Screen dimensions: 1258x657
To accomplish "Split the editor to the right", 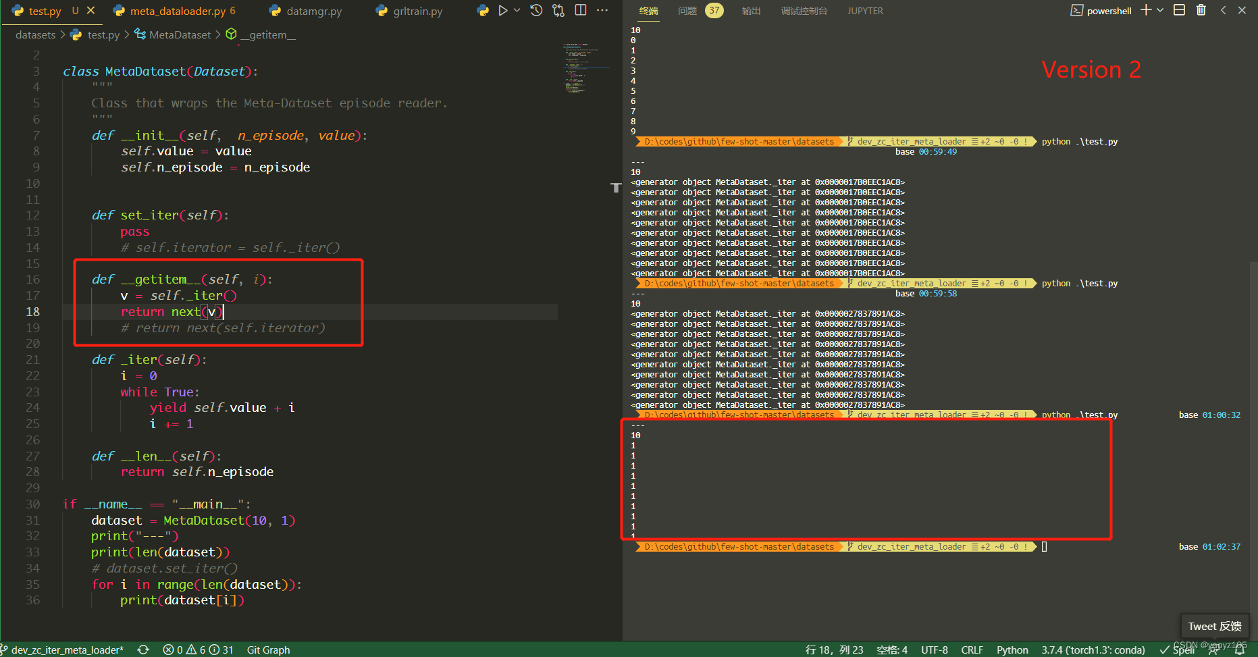I will (x=581, y=10).
